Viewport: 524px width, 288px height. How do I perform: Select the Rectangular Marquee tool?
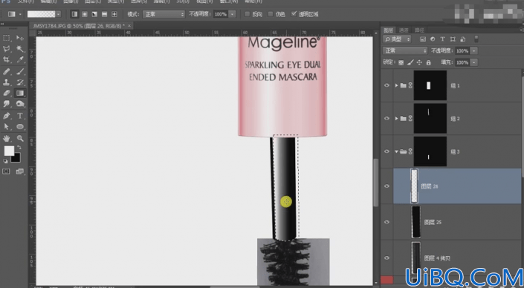click(7, 38)
